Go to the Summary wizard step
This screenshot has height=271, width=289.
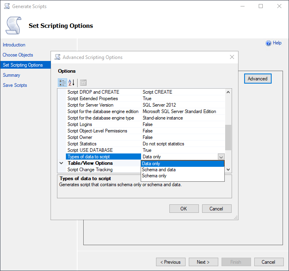(11, 75)
